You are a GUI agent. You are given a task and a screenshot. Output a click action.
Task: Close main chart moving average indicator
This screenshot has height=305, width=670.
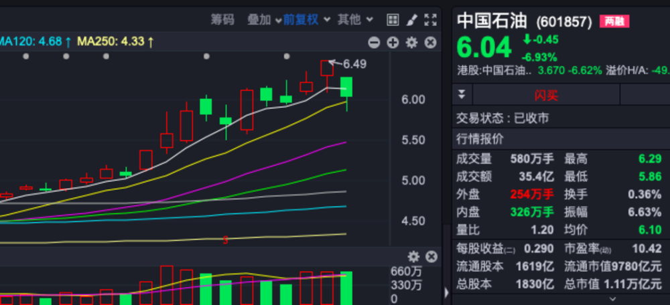(430, 42)
